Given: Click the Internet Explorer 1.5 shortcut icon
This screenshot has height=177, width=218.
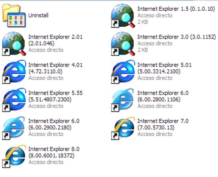Looking at the screenshot, I should pos(123,16).
